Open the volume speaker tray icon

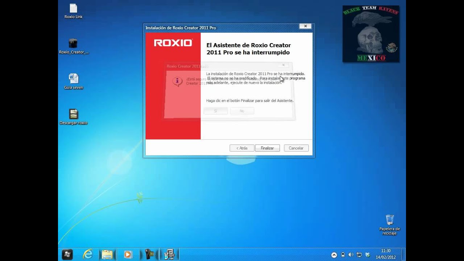pos(351,255)
